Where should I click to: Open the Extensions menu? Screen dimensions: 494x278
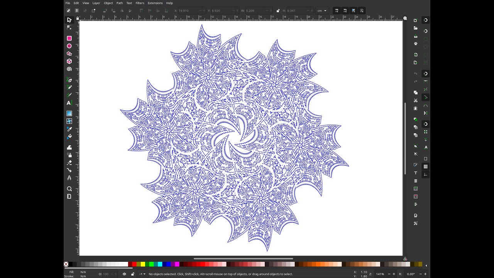(x=155, y=3)
